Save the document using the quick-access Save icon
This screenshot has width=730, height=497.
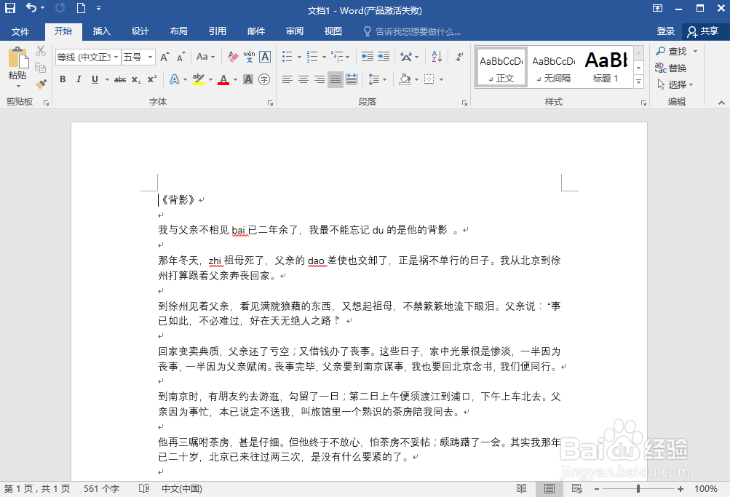pyautogui.click(x=9, y=8)
